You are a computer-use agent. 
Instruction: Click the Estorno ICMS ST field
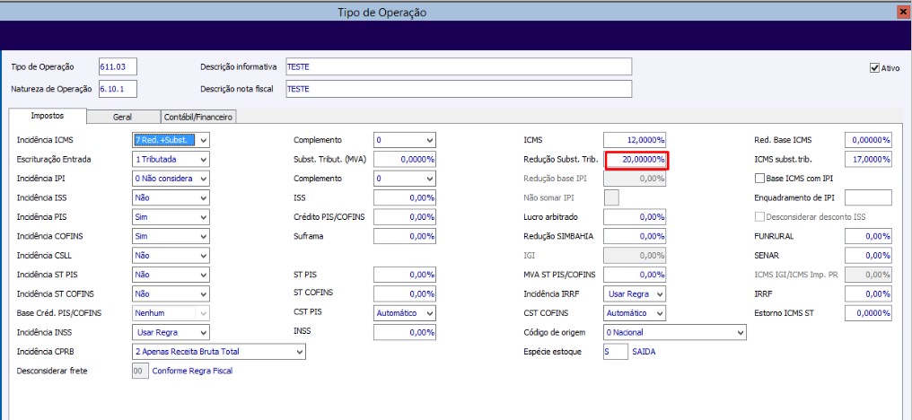(x=868, y=313)
